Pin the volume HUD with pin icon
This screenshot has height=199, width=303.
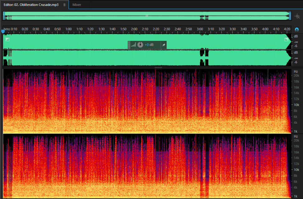pyautogui.click(x=164, y=45)
